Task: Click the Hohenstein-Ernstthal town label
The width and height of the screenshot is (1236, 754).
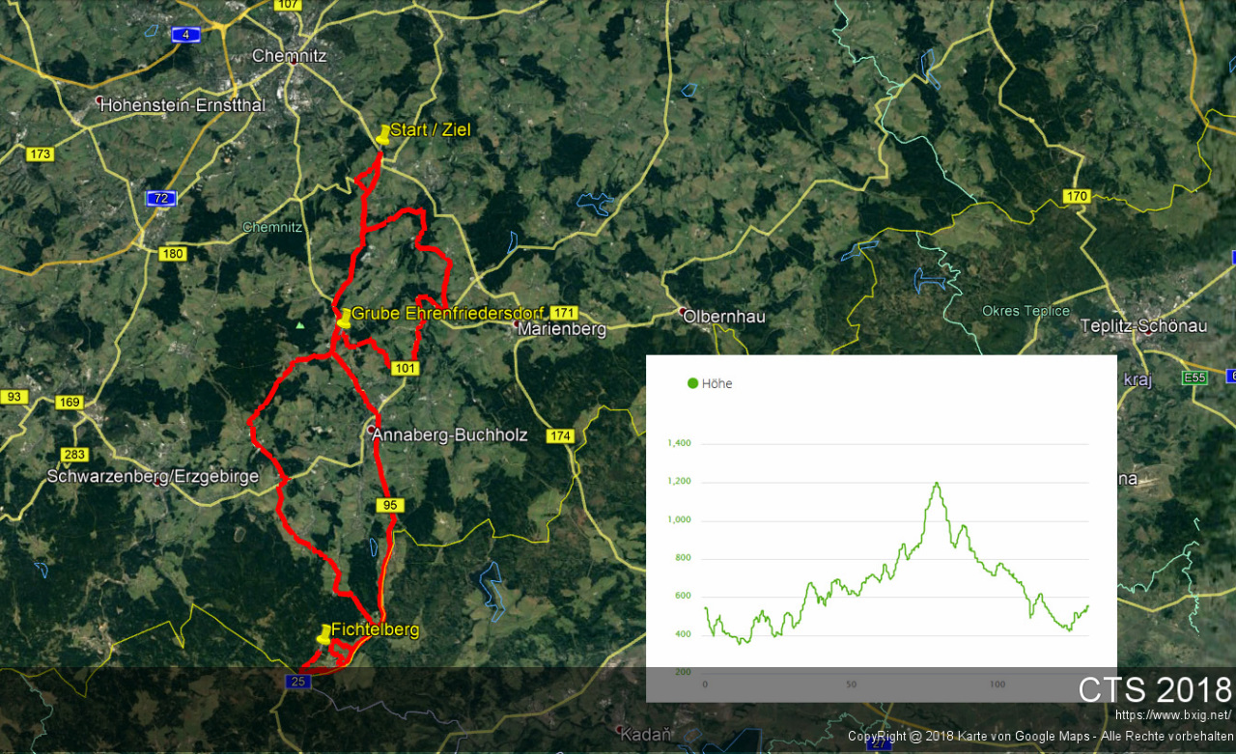Action: click(x=183, y=104)
